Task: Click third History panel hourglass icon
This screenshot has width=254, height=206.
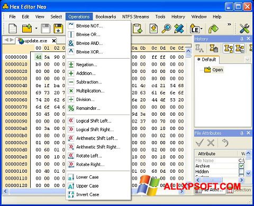Action: 228,49
